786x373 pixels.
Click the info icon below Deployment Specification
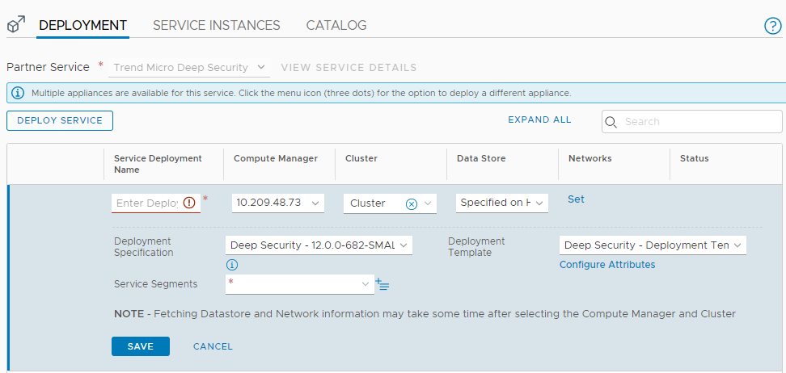pos(232,264)
